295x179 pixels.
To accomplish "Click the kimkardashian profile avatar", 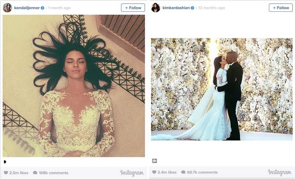I will point(156,8).
